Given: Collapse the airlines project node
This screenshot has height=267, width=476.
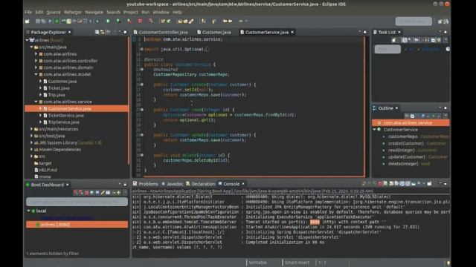Looking at the screenshot, I should pos(27,40).
